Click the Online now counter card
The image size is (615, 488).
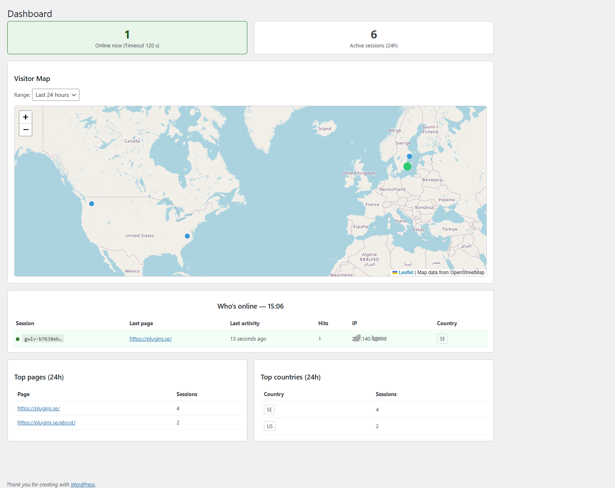coord(127,38)
